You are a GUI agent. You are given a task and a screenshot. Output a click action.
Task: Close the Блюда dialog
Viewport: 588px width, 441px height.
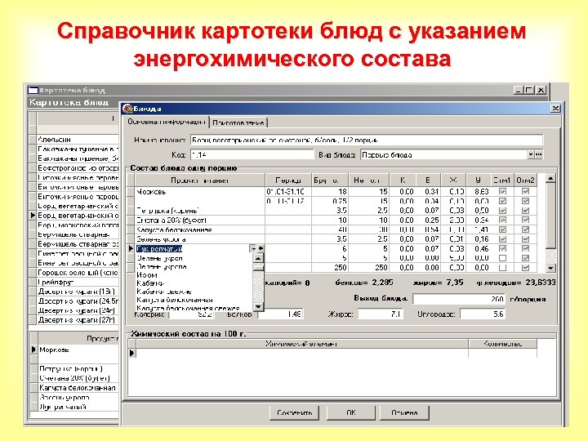[555, 109]
